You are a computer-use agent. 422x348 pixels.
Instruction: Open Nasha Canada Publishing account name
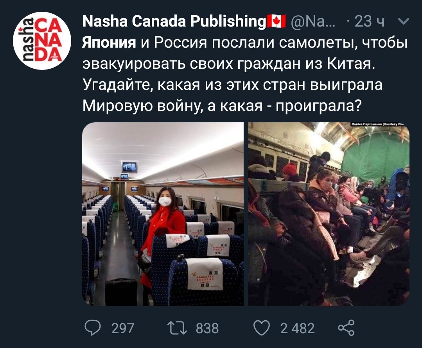[174, 21]
